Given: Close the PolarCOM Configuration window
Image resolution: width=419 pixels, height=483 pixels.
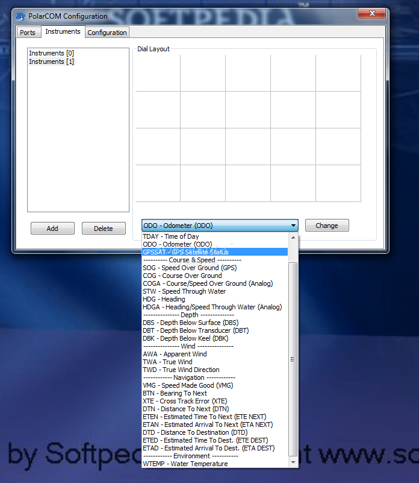Looking at the screenshot, I should [372, 13].
